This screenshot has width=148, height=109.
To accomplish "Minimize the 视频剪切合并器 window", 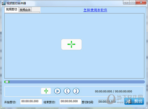I will (126, 2).
